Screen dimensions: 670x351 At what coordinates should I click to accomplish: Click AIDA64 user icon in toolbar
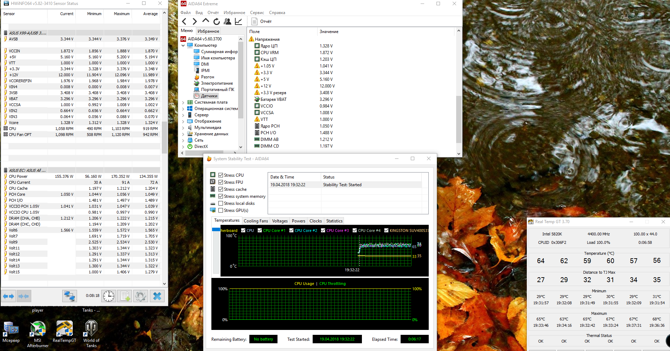click(227, 21)
